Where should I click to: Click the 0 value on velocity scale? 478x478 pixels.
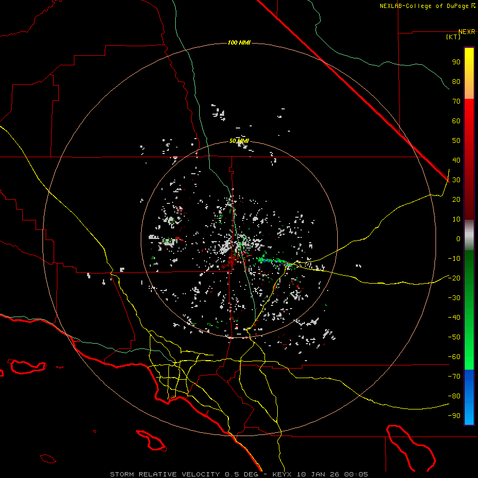click(x=458, y=239)
